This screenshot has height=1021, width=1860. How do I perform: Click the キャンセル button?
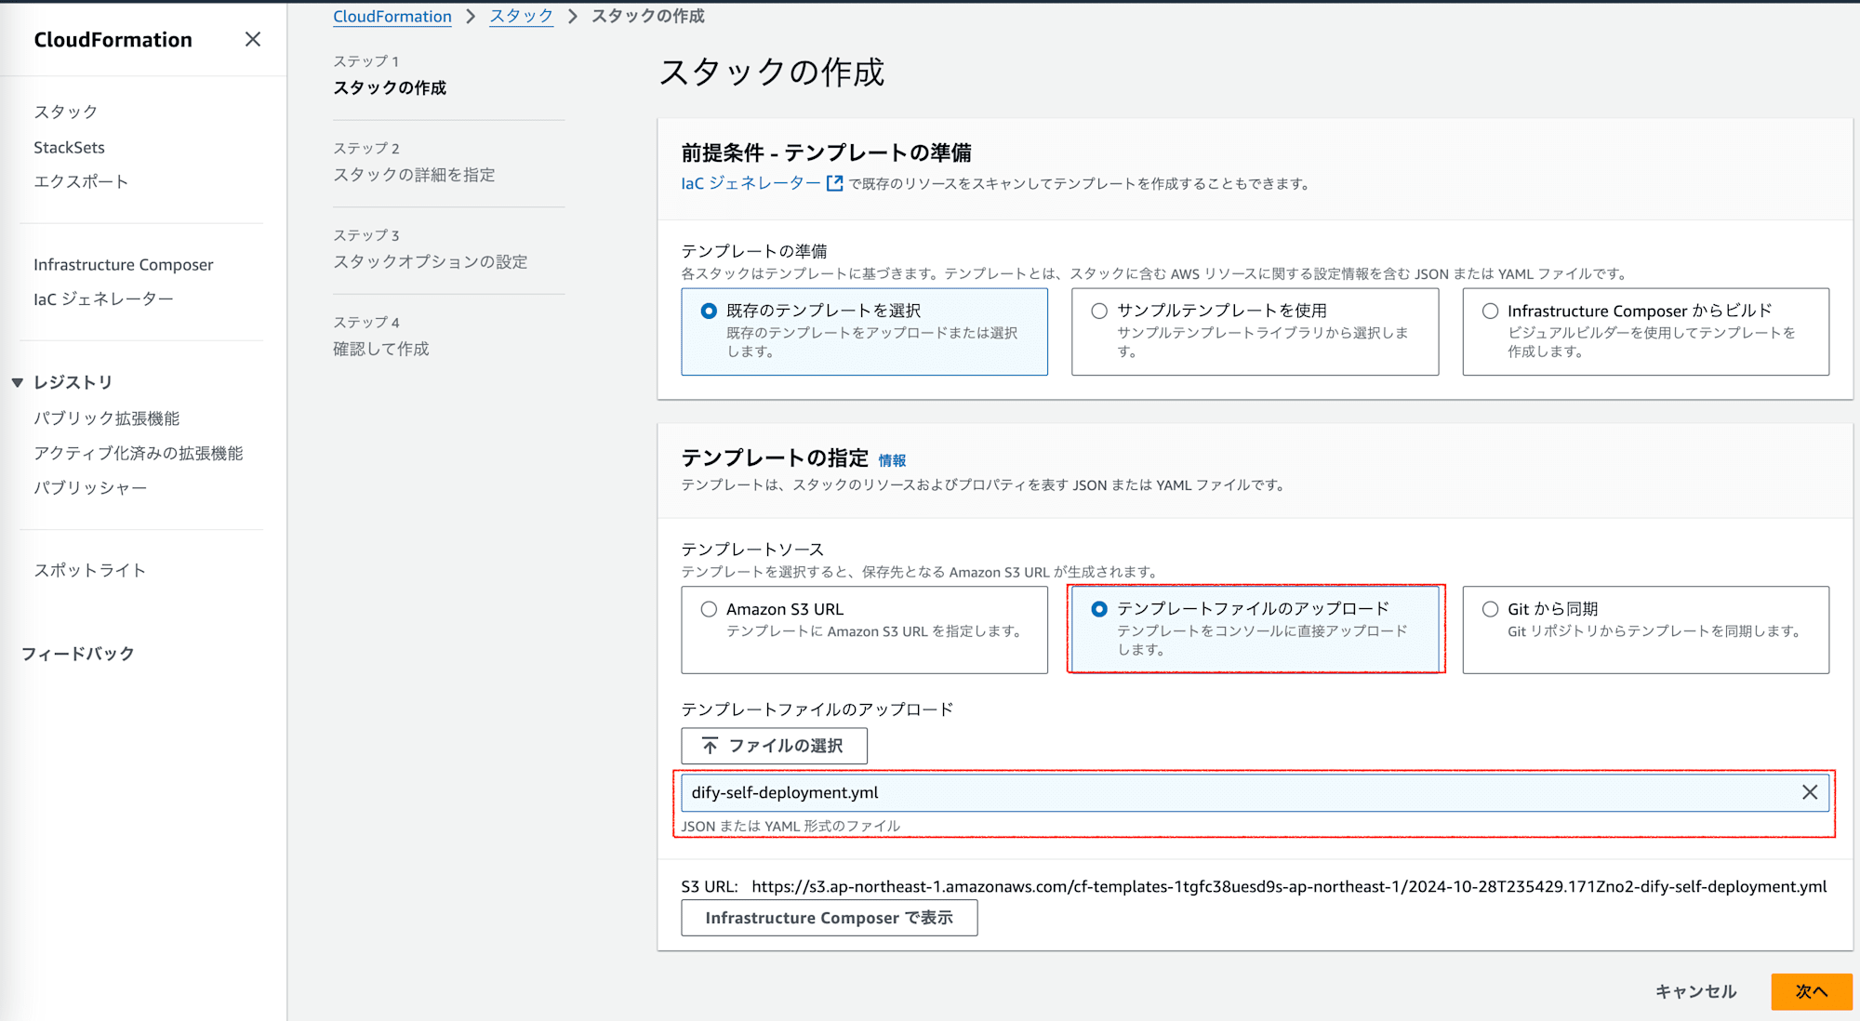pyautogui.click(x=1695, y=991)
